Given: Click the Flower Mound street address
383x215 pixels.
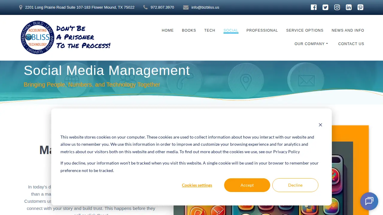Looking at the screenshot, I should 80,7.
